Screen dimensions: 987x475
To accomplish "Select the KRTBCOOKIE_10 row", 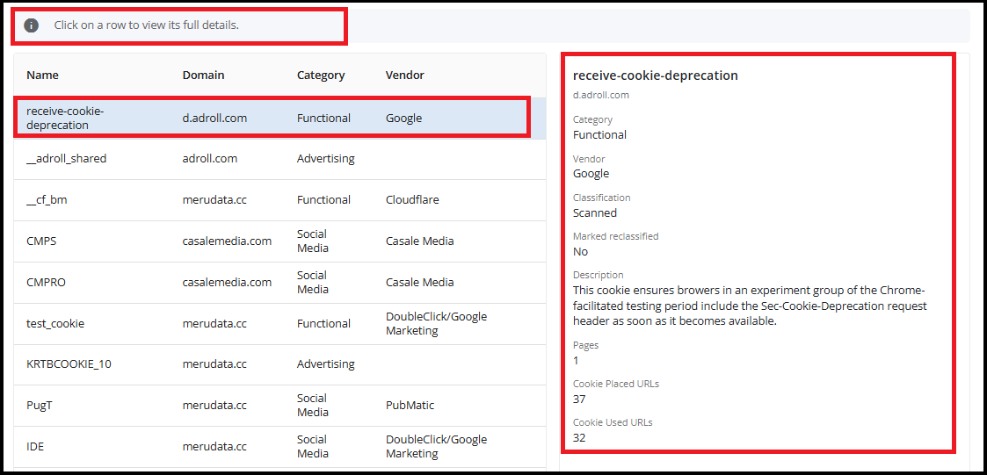I will tap(280, 364).
